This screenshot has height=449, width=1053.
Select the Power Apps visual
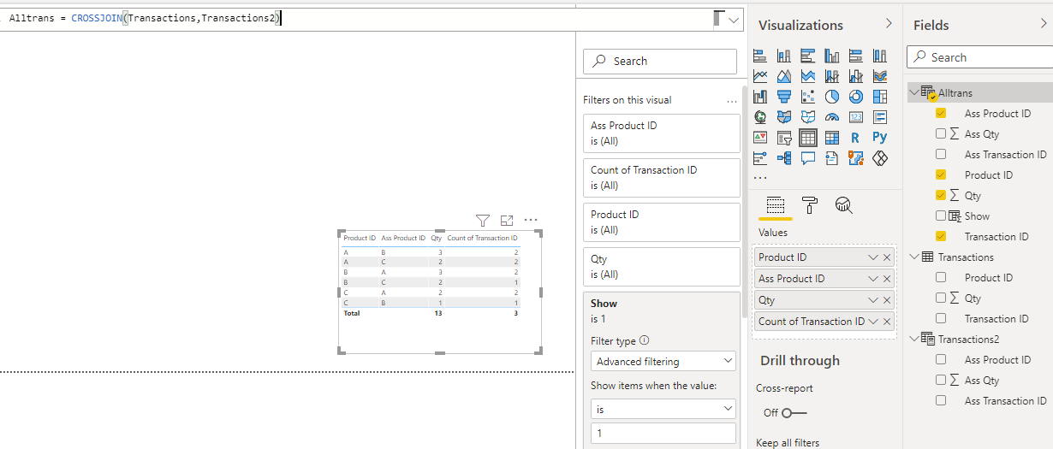click(880, 158)
